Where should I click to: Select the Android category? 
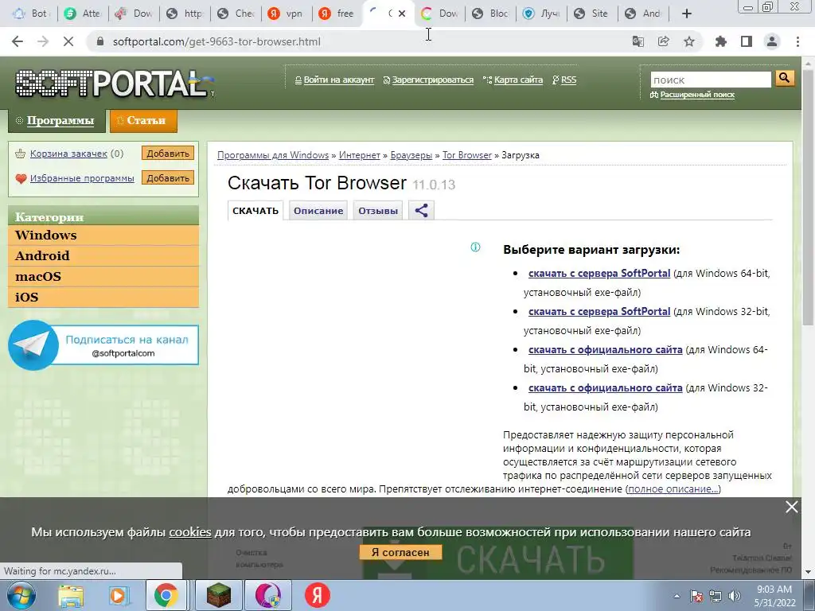coord(103,256)
